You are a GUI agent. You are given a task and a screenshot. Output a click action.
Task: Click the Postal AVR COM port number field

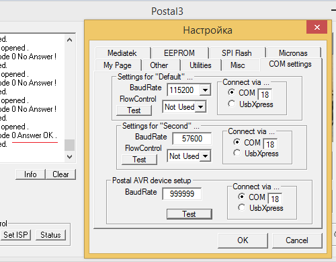[x=275, y=199]
